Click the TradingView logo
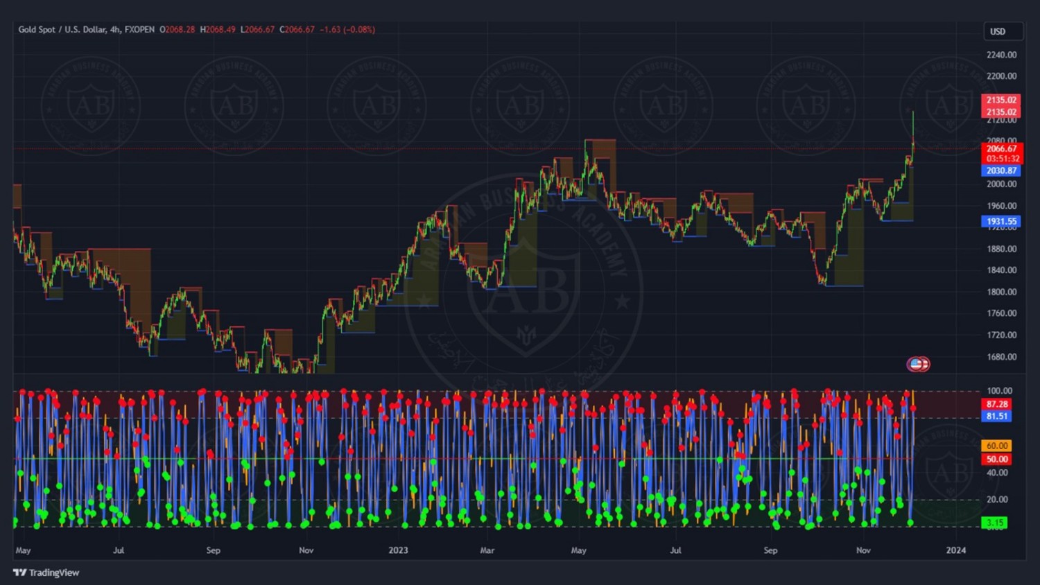Viewport: 1040px width, 585px height. pos(46,573)
